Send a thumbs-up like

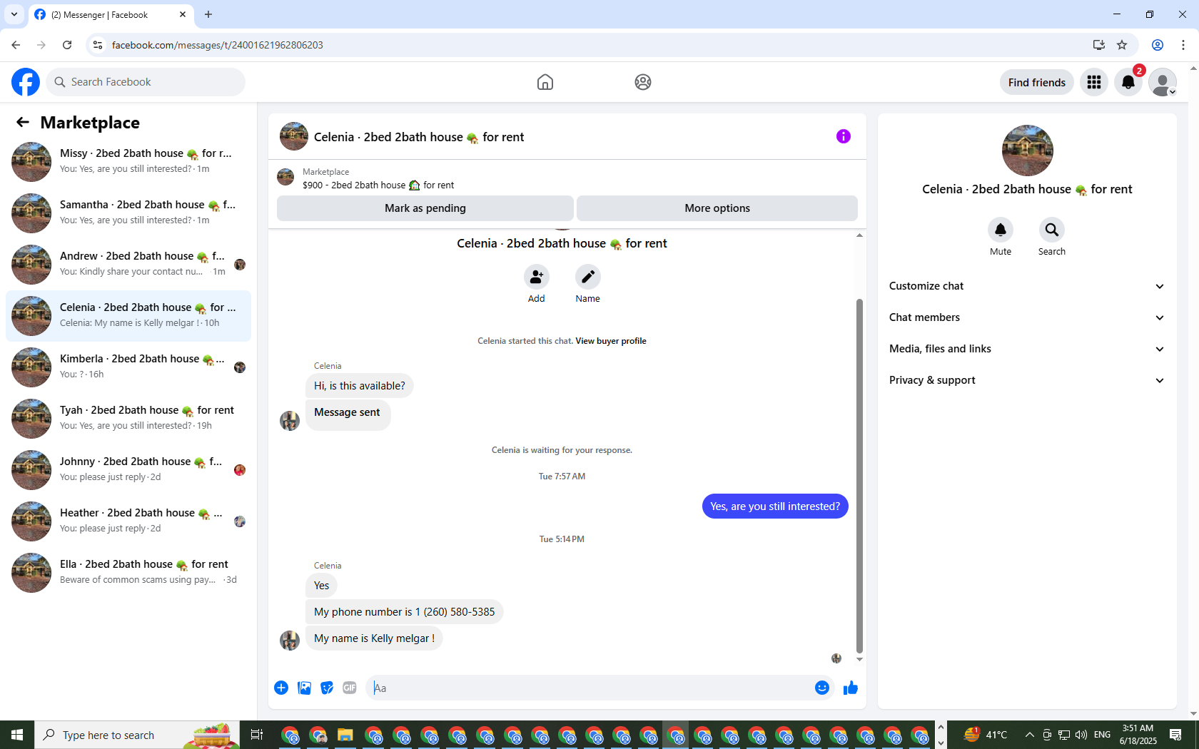click(x=851, y=688)
